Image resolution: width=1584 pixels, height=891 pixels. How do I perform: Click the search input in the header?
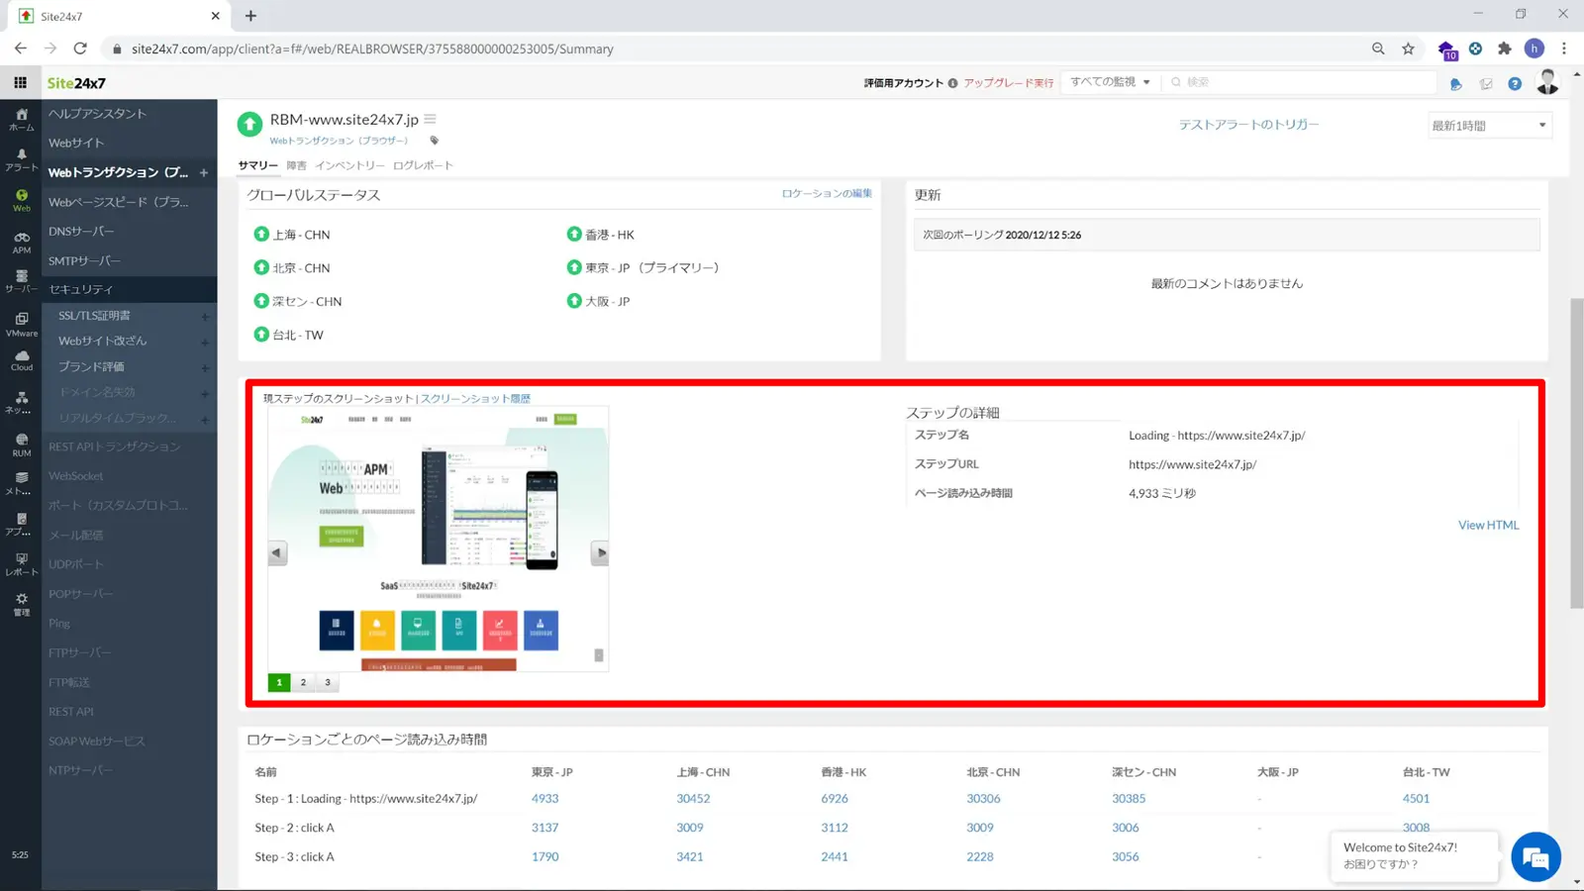[1301, 82]
